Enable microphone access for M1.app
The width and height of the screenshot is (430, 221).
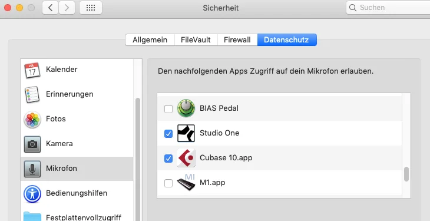pyautogui.click(x=168, y=183)
